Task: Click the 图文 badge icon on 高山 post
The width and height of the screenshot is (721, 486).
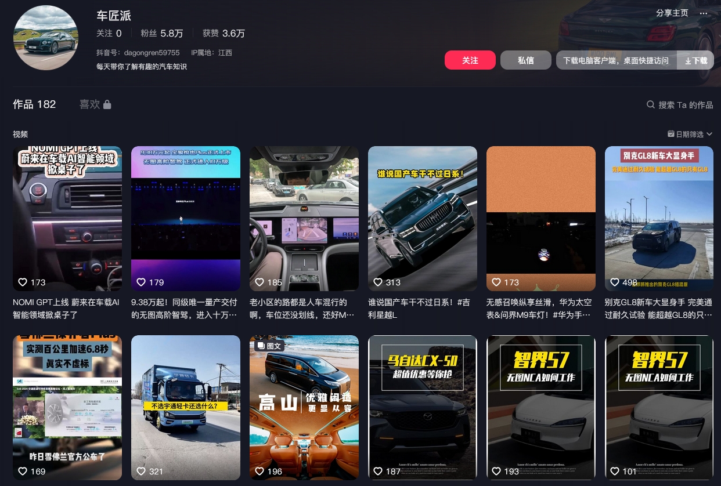Action: (260, 346)
